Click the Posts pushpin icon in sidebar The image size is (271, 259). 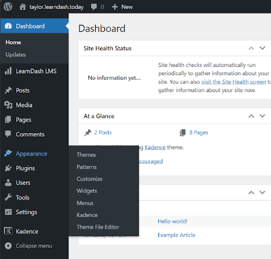pyautogui.click(x=8, y=91)
